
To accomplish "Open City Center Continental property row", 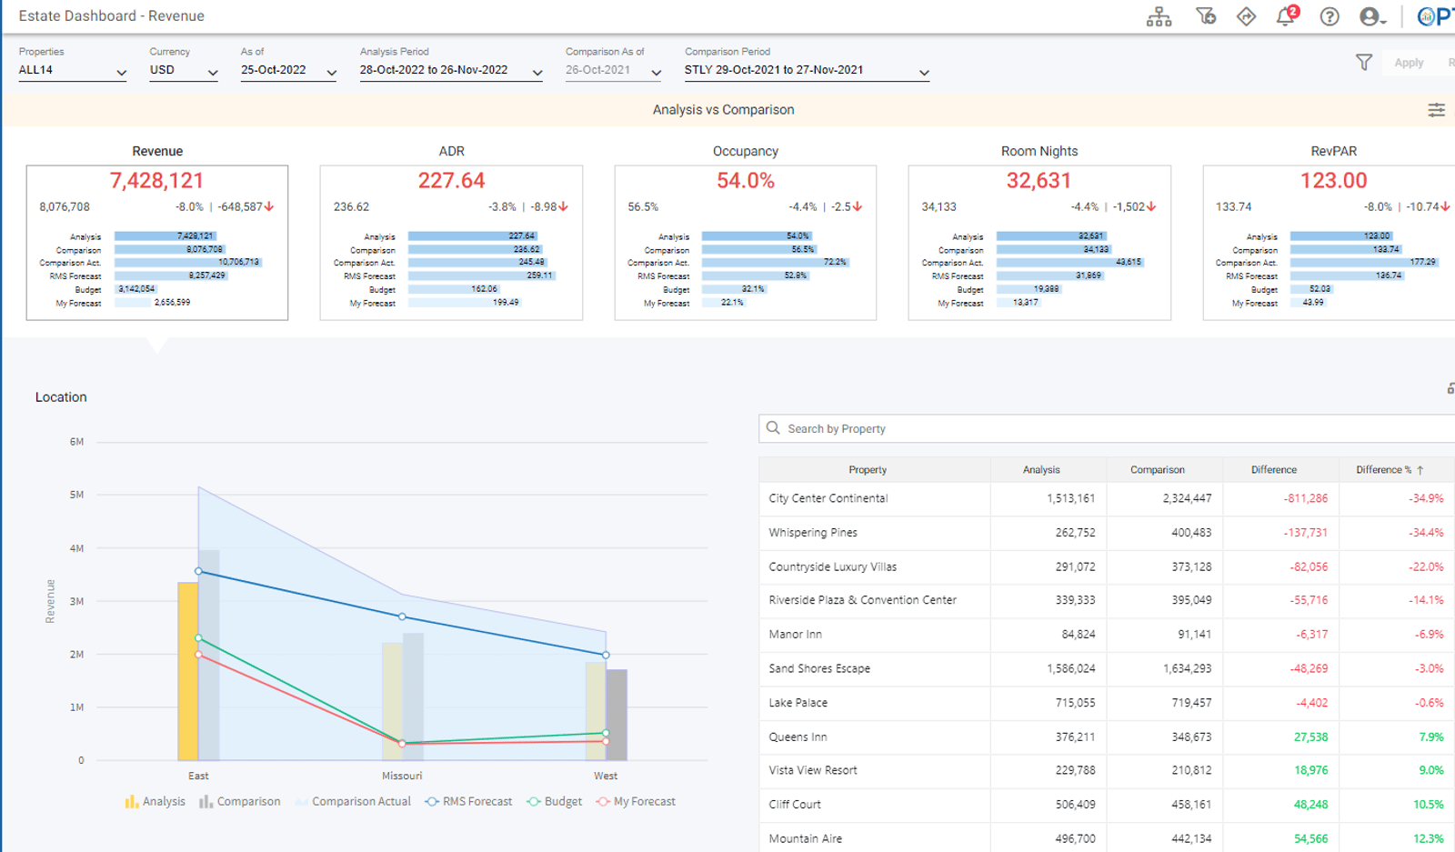I will 1107,498.
